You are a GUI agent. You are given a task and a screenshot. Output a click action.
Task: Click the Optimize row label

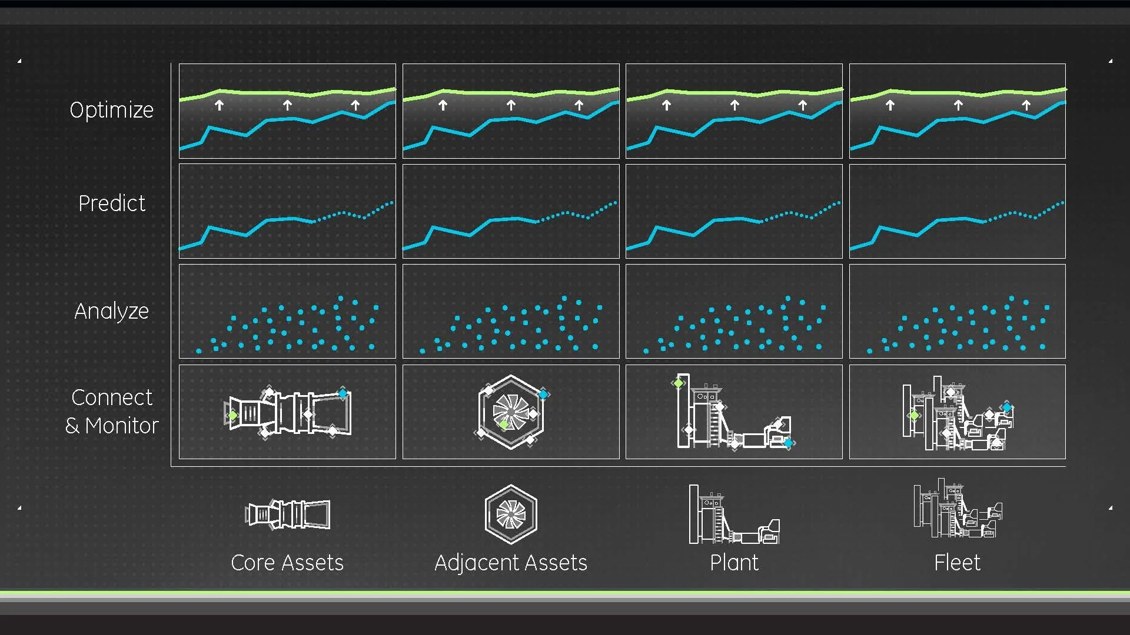[111, 110]
